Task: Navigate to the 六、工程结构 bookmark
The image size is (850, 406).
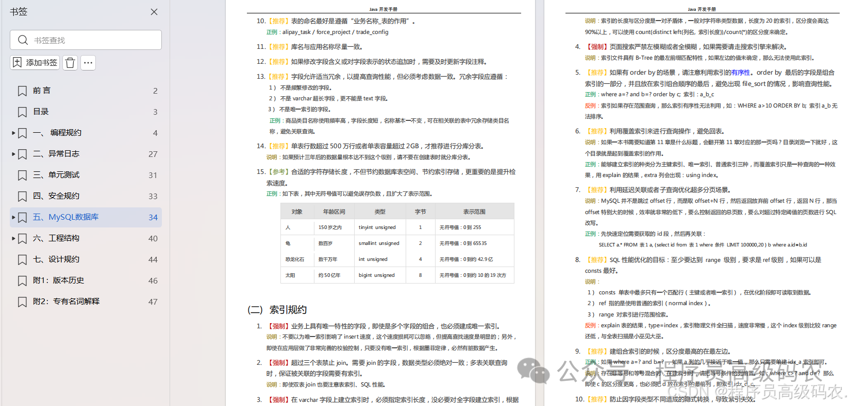Action: pos(56,238)
